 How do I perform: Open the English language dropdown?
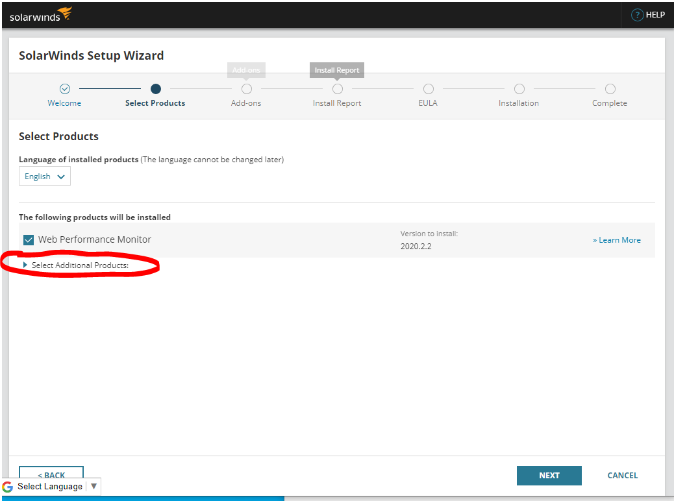click(45, 177)
